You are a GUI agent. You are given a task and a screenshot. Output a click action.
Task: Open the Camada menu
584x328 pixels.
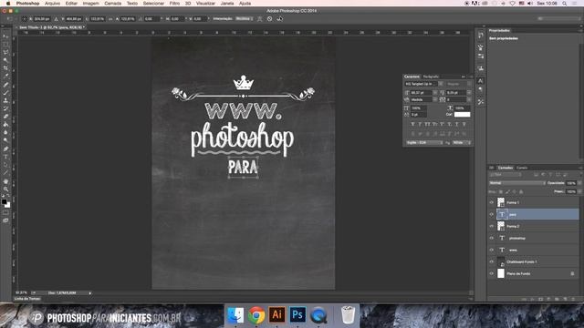112,3
